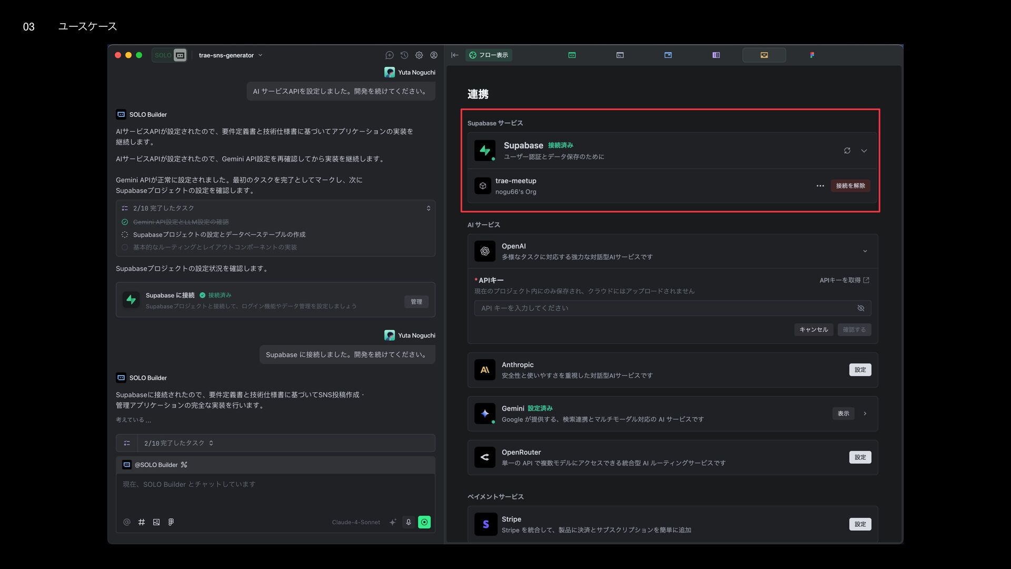Toggle the SOLO mode switch
This screenshot has height=569, width=1011.
[170, 55]
